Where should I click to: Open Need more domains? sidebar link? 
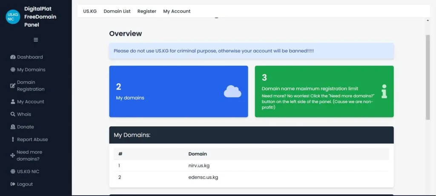click(x=29, y=156)
